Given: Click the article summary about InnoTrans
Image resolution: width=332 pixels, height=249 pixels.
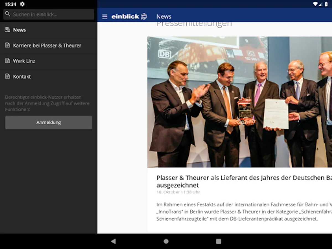Looking at the screenshot, I should tap(244, 212).
